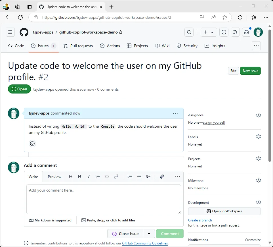Image resolution: width=273 pixels, height=247 pixels.
Task: Open notifications inbox icon
Action: click(247, 32)
